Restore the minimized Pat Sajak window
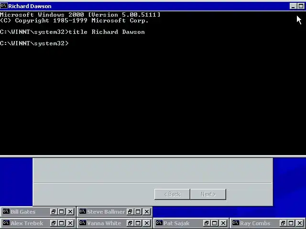The width and height of the screenshot is (306, 229). 206,223
